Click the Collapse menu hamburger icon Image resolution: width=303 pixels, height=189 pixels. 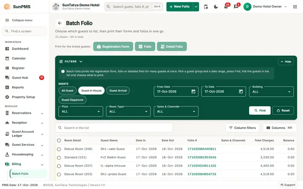[x=7, y=20]
